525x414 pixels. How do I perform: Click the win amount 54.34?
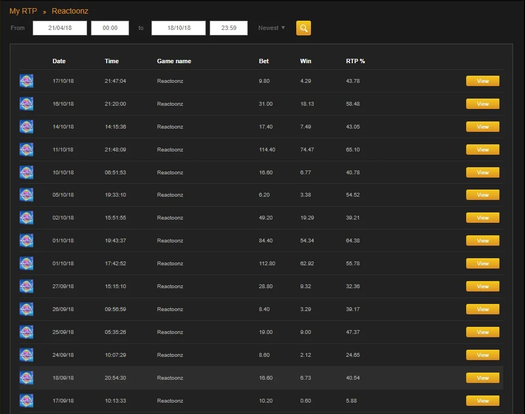click(x=307, y=240)
